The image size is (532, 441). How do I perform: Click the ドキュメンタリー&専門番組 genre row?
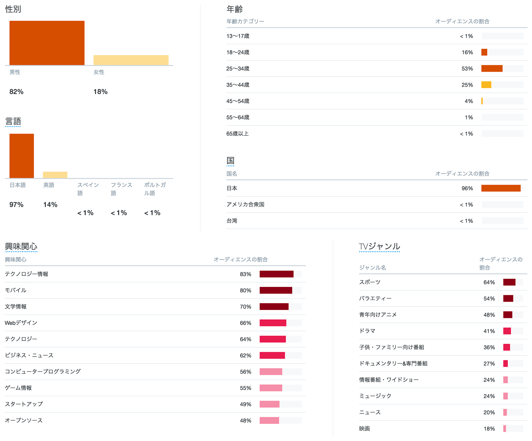click(393, 363)
